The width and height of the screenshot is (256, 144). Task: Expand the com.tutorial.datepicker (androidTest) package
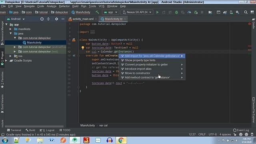point(15,47)
